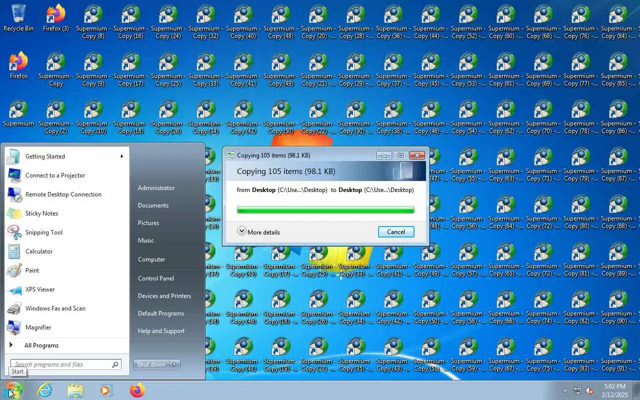Select the Supermium - Copy (10) shortcut
The image size is (640, 400).
(x=93, y=117)
